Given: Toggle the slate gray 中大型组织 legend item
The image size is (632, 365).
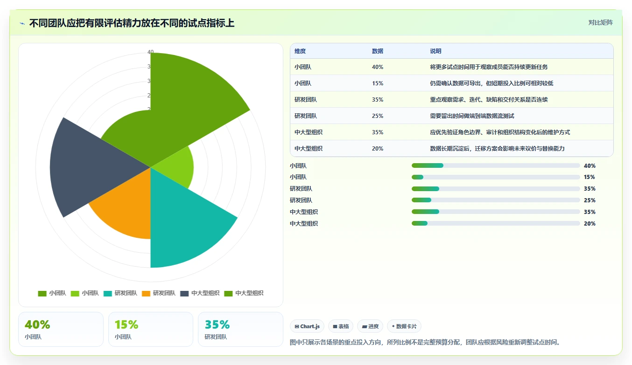Looking at the screenshot, I should click(200, 293).
